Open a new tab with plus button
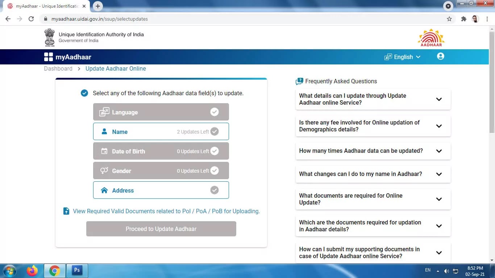Image resolution: width=495 pixels, height=278 pixels. click(x=98, y=6)
